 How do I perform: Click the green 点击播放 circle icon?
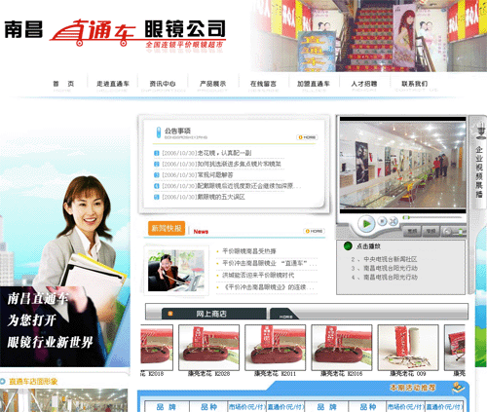[348, 246]
